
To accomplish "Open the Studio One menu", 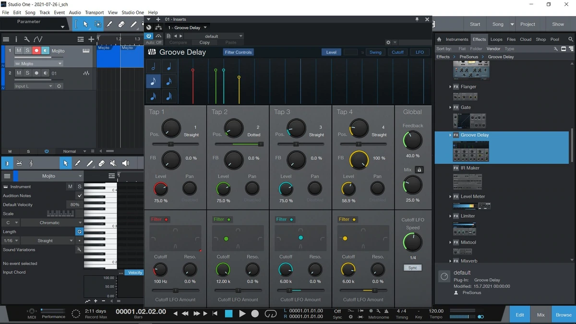I will [132, 12].
